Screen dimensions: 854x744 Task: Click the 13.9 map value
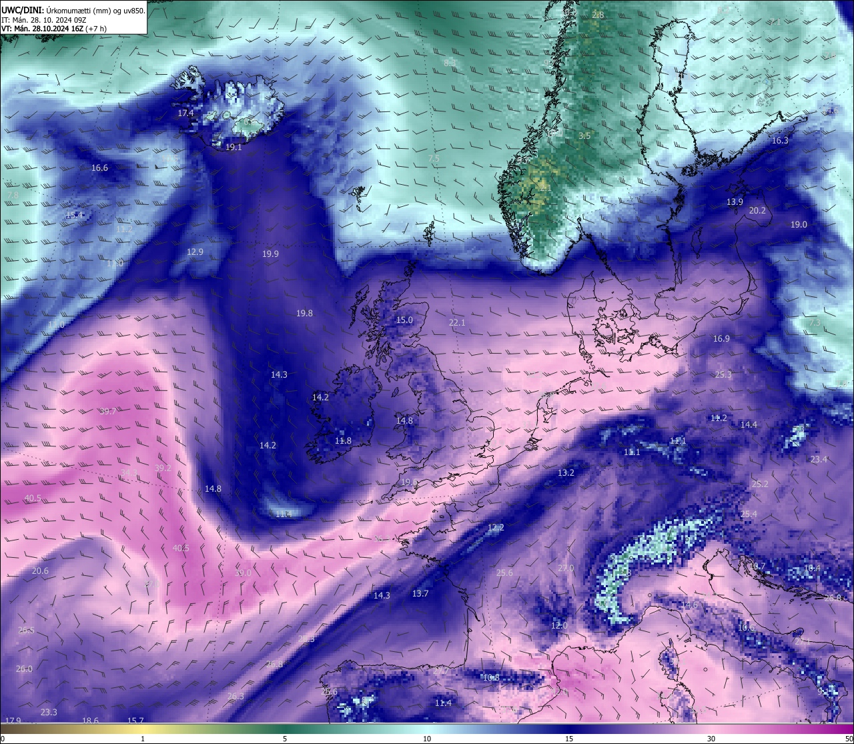pos(735,202)
